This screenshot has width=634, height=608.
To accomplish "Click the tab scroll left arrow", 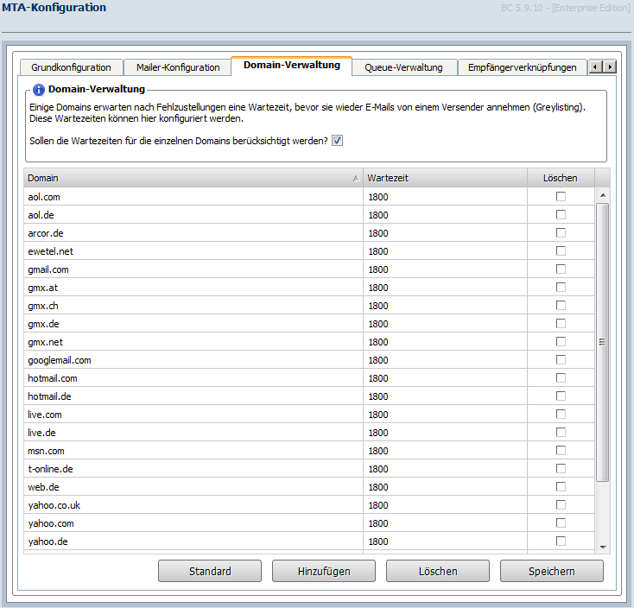I will 595,66.
